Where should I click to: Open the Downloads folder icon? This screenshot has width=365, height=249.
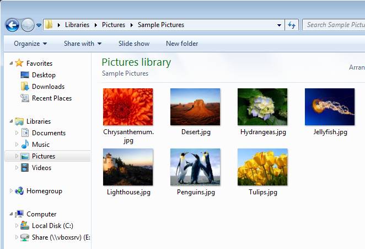coord(25,87)
